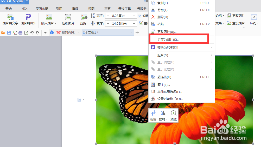
Task: Choose 删除(D) from the context menu
Action: point(181,17)
